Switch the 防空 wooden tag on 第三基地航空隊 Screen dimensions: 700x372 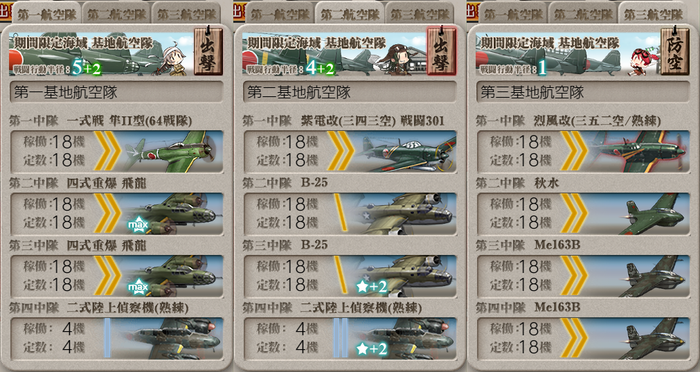coord(675,51)
